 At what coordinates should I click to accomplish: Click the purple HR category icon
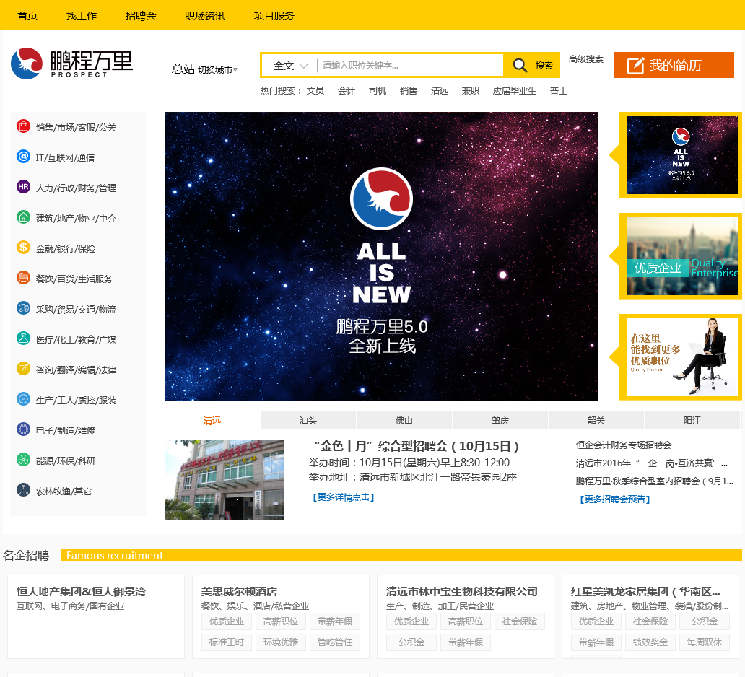click(23, 187)
